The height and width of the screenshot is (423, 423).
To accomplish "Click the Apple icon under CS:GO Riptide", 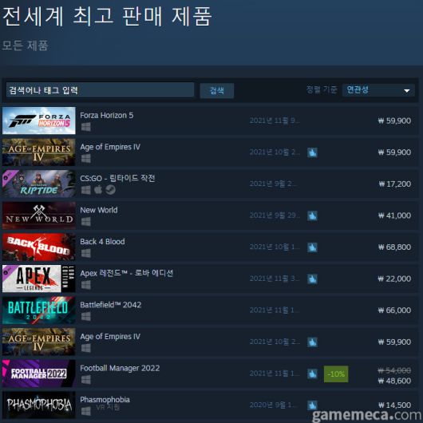I will click(98, 190).
